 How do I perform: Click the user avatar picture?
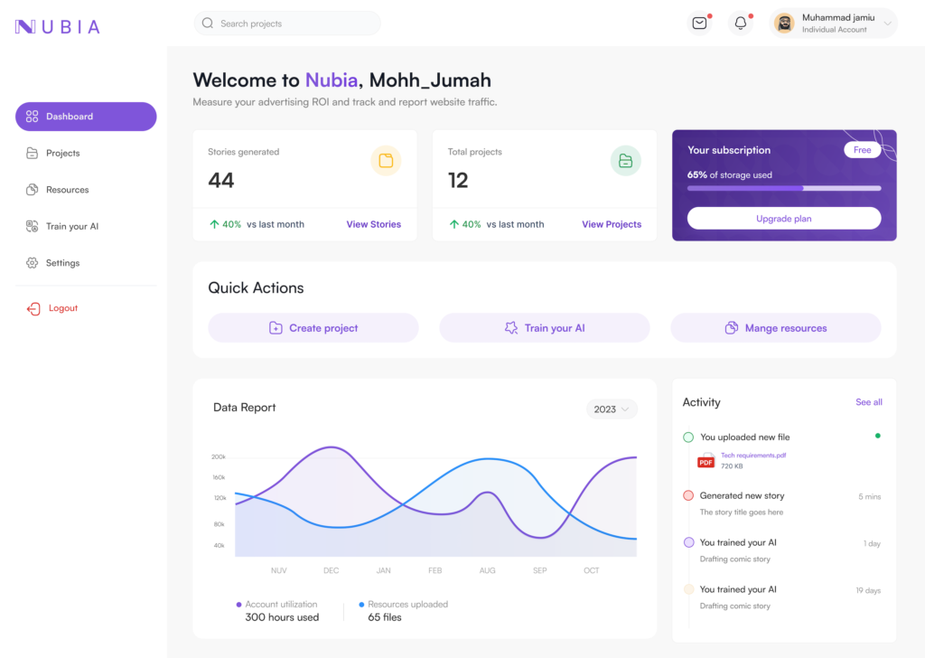coord(784,23)
